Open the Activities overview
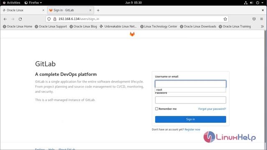Screen dimensions: 267x150 (x=12, y=3)
